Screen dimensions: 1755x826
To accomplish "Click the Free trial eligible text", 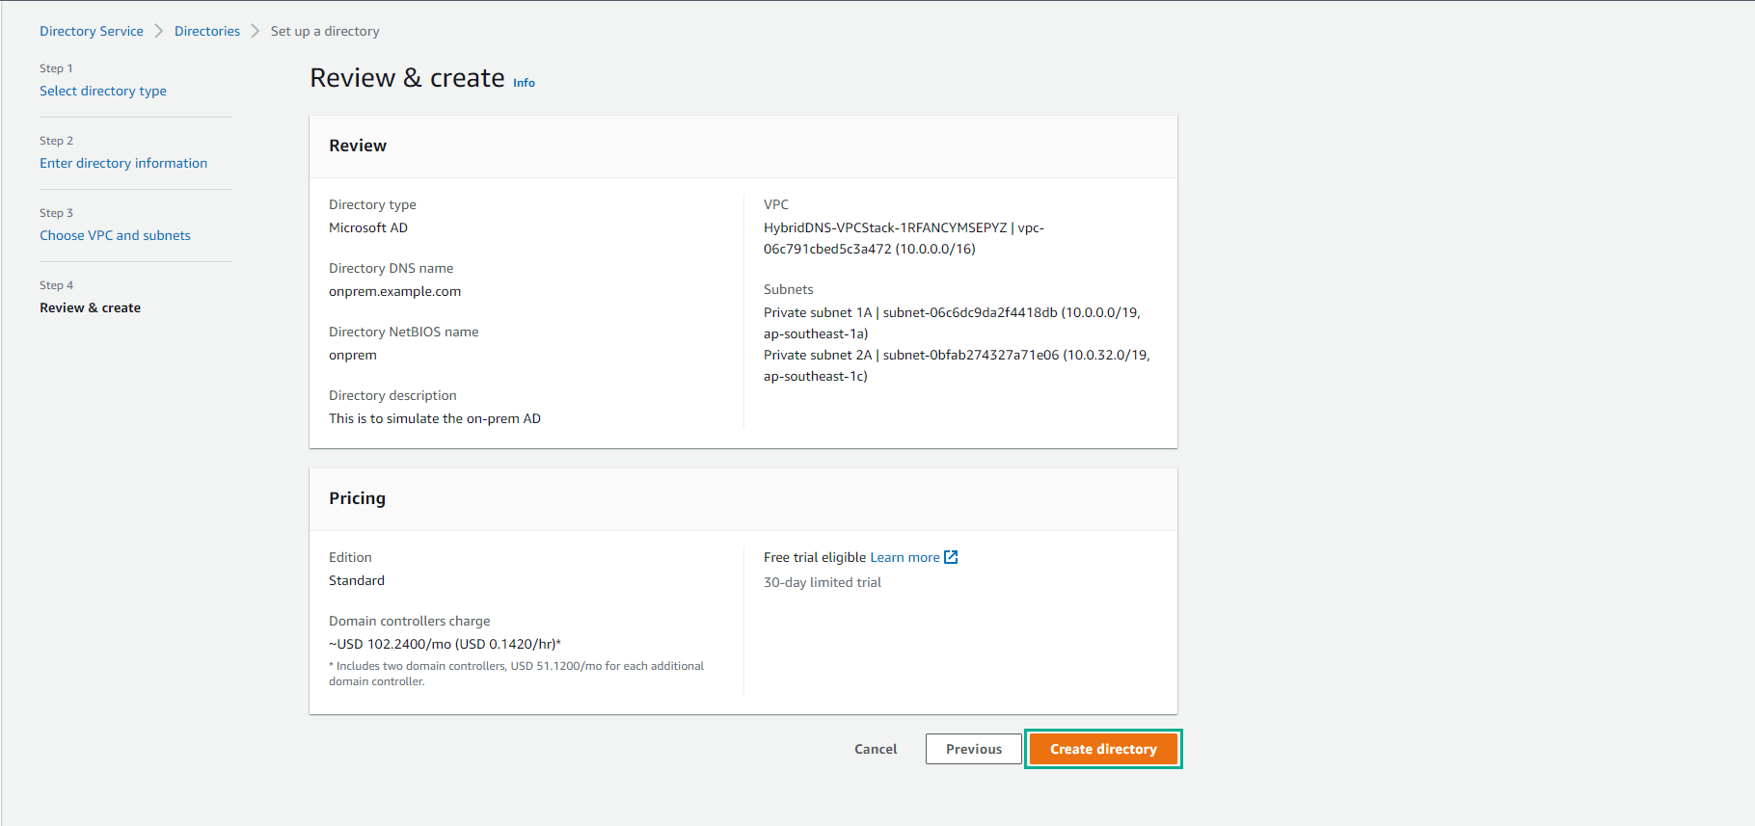I will coord(815,557).
